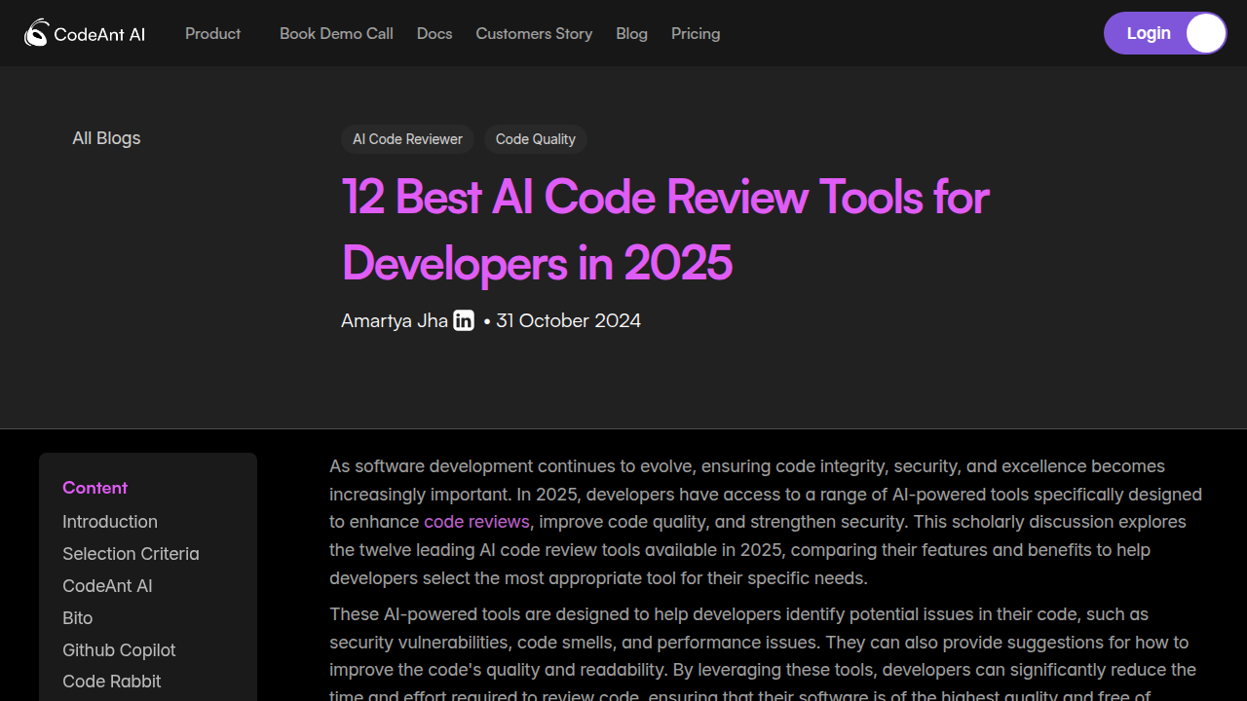Viewport: 1247px width, 701px height.
Task: Click the article title heading
Action: tap(665, 230)
